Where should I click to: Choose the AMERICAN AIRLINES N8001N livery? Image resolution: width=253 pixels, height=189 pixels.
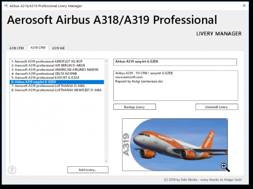click(x=57, y=70)
